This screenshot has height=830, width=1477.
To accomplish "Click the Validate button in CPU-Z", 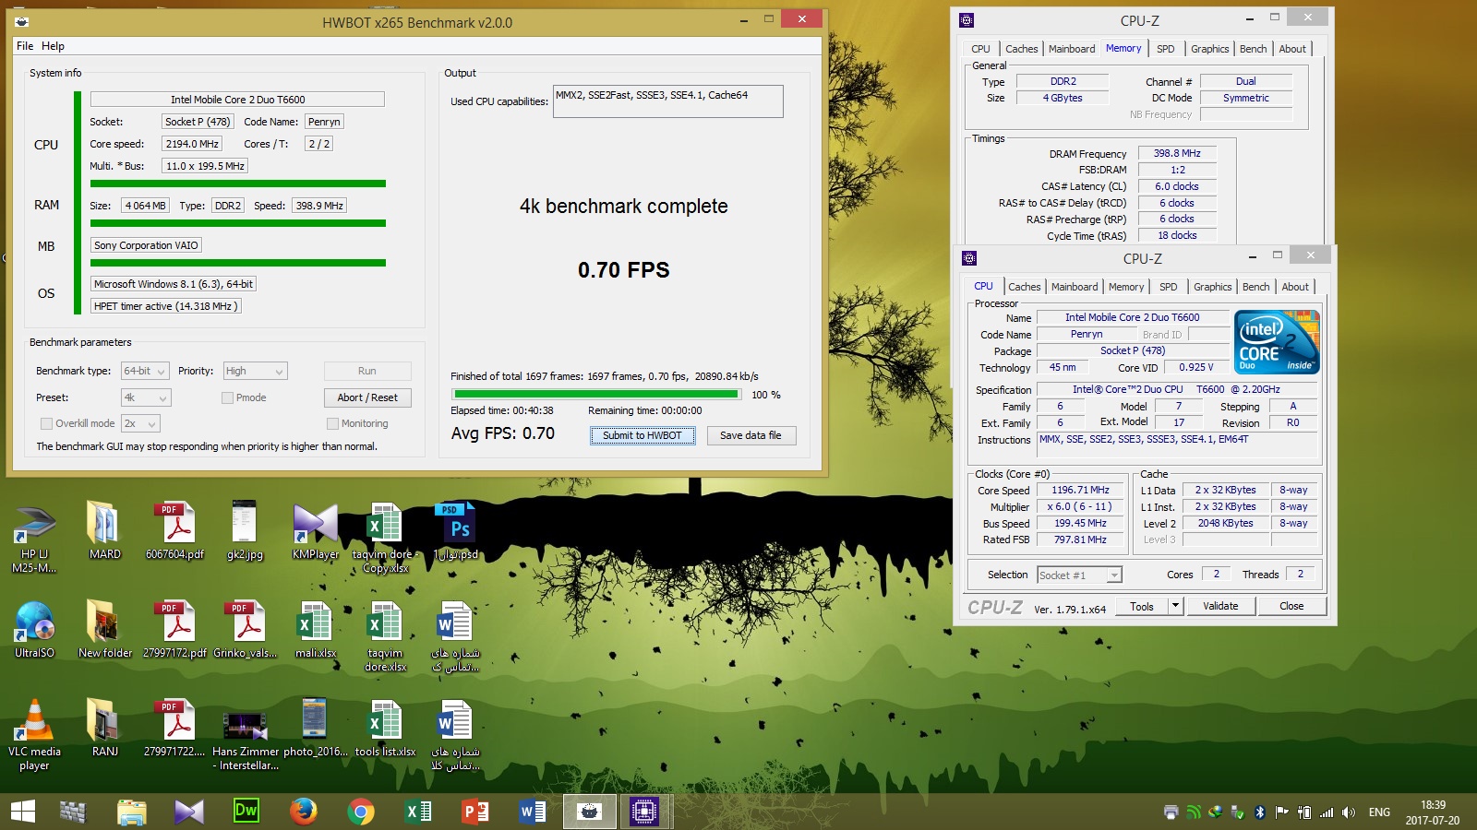I will coord(1220,606).
